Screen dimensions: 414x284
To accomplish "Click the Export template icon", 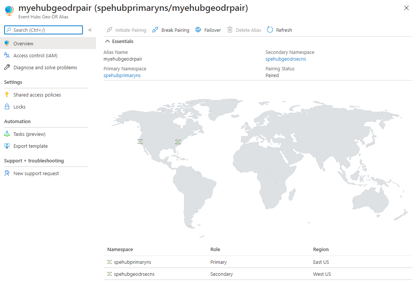I will [x=7, y=146].
